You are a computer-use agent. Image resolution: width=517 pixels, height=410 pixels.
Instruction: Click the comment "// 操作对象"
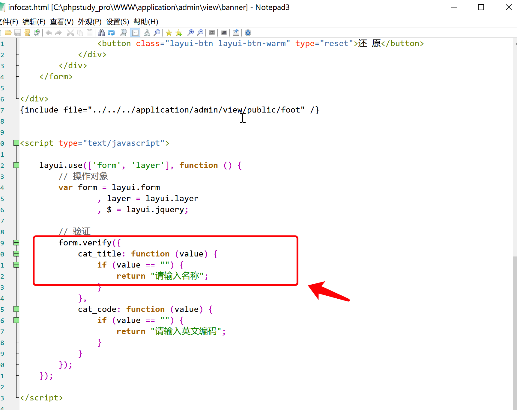(83, 176)
